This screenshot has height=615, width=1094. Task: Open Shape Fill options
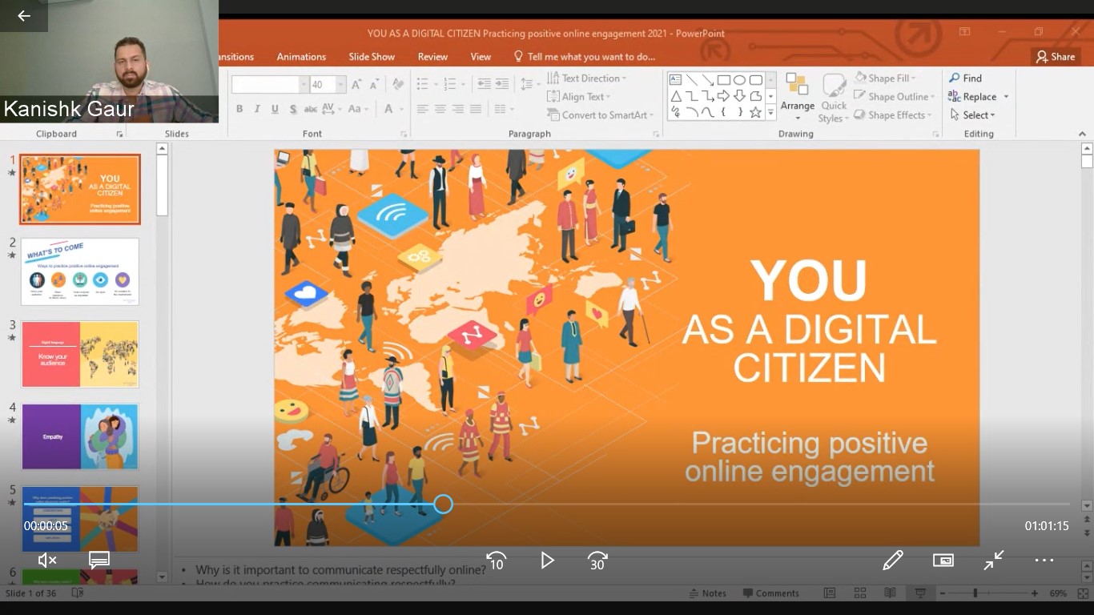(x=885, y=78)
